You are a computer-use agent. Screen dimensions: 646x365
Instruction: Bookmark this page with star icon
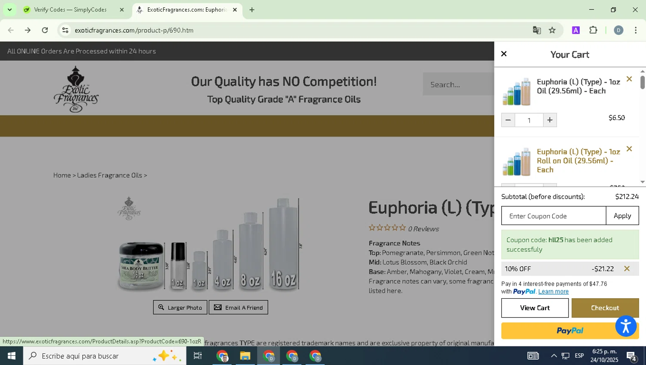click(x=552, y=30)
